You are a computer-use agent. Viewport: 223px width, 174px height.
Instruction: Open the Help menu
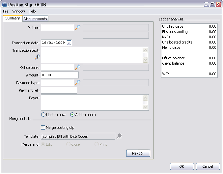(x=32, y=11)
